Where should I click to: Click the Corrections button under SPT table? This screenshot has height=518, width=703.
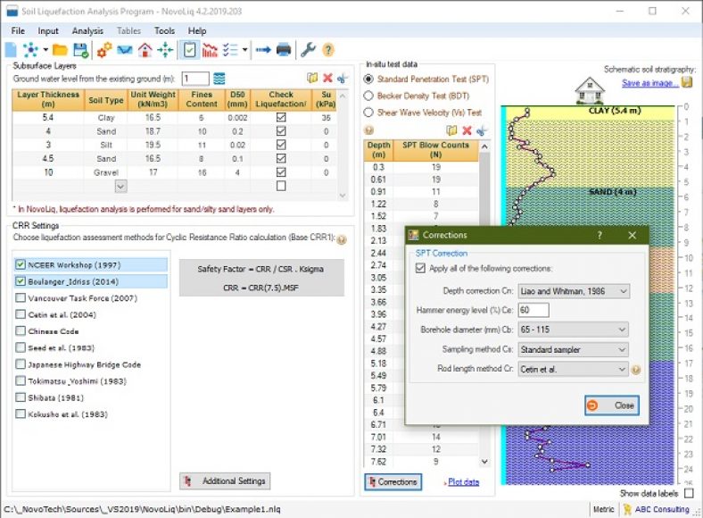[x=393, y=482]
